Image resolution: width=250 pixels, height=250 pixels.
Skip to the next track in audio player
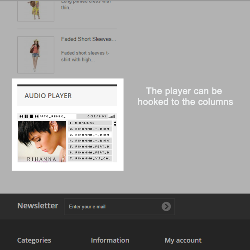(x=37, y=116)
